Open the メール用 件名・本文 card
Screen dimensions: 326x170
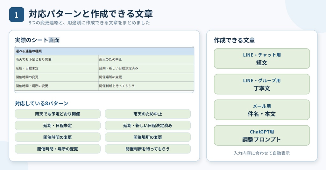point(262,110)
